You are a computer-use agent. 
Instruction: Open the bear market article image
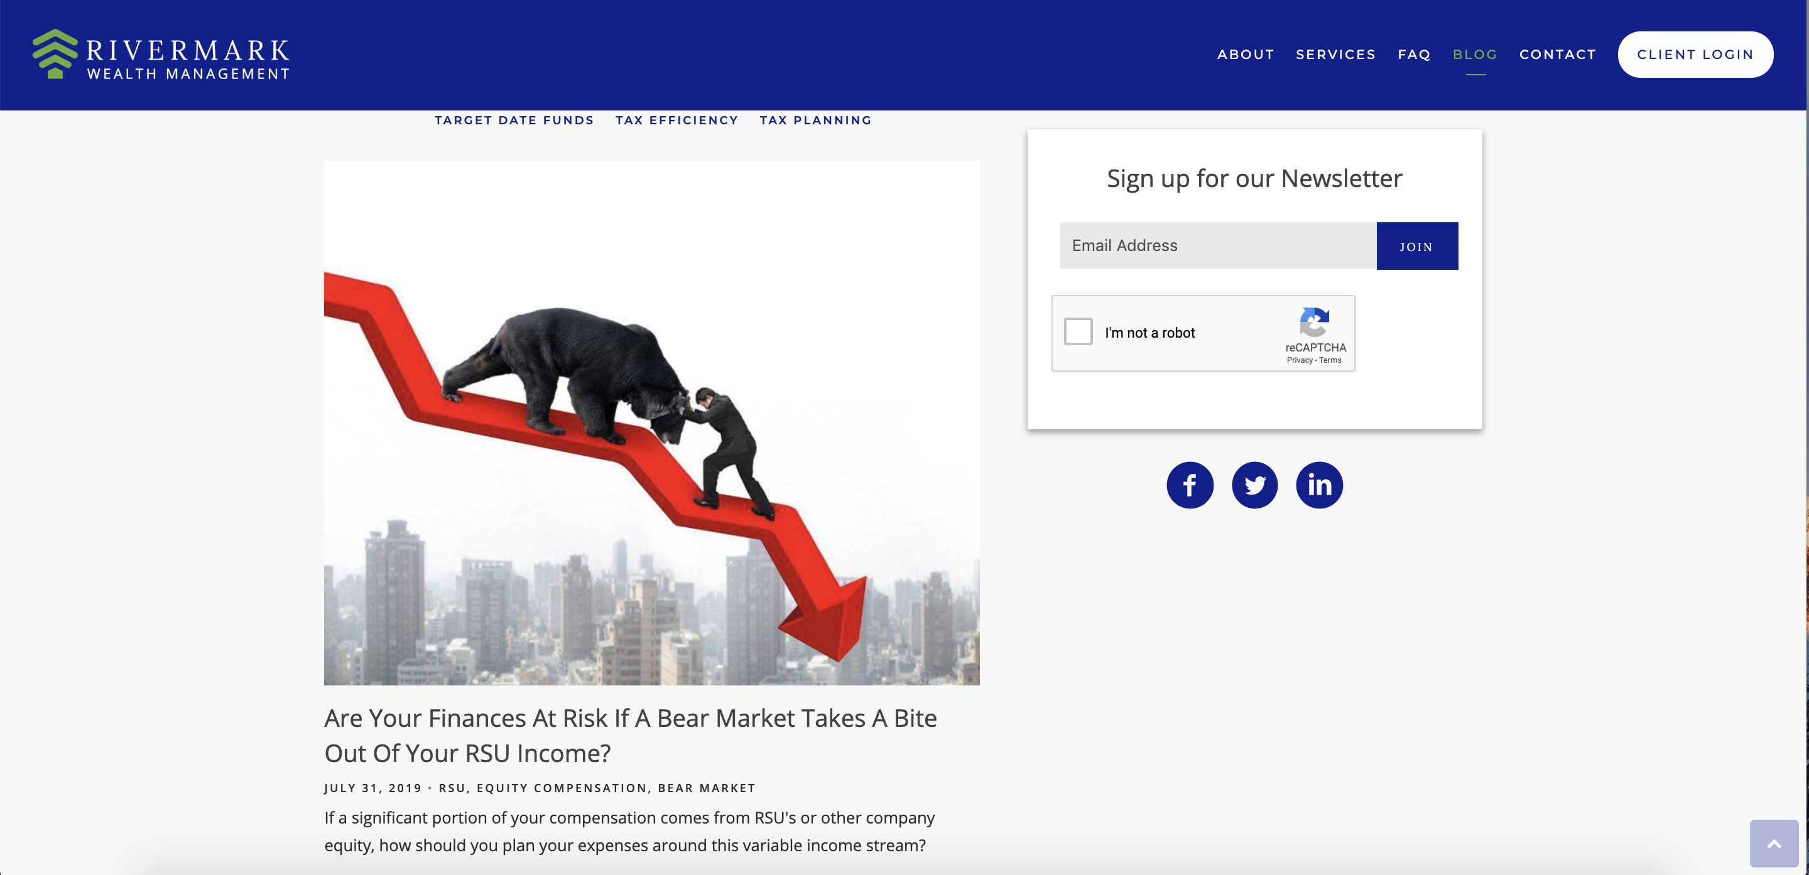click(x=652, y=423)
